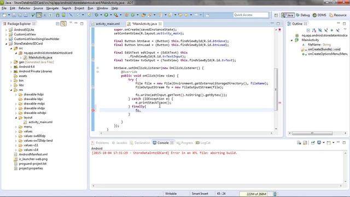The height and width of the screenshot is (197, 350).
Task: Toggle the highlighted Mark Occurrences toolbar button
Action: tap(39, 15)
